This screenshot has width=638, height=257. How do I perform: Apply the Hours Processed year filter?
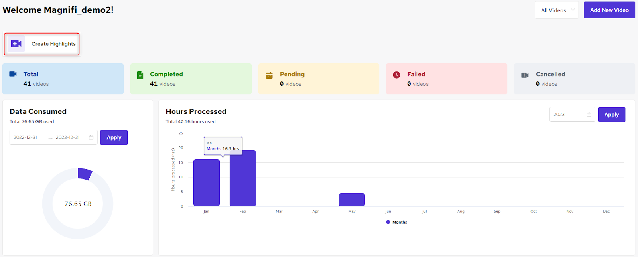pos(612,115)
